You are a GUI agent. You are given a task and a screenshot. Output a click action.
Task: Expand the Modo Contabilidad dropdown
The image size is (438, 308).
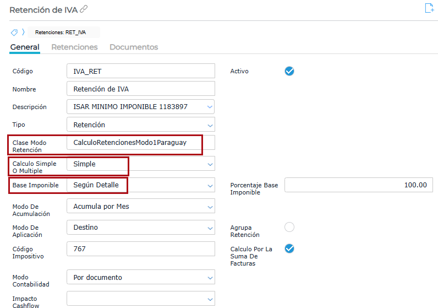(209, 278)
